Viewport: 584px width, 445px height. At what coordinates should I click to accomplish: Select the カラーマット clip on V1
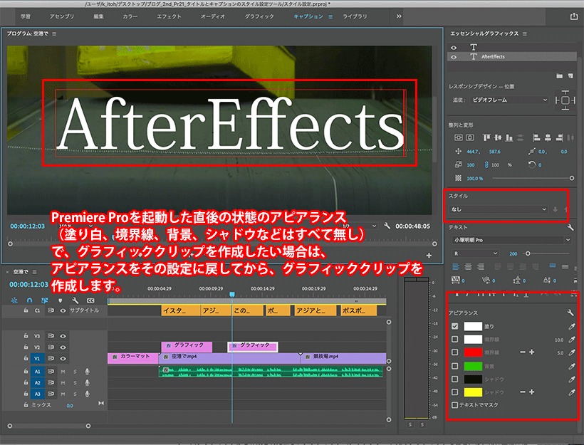pos(133,358)
